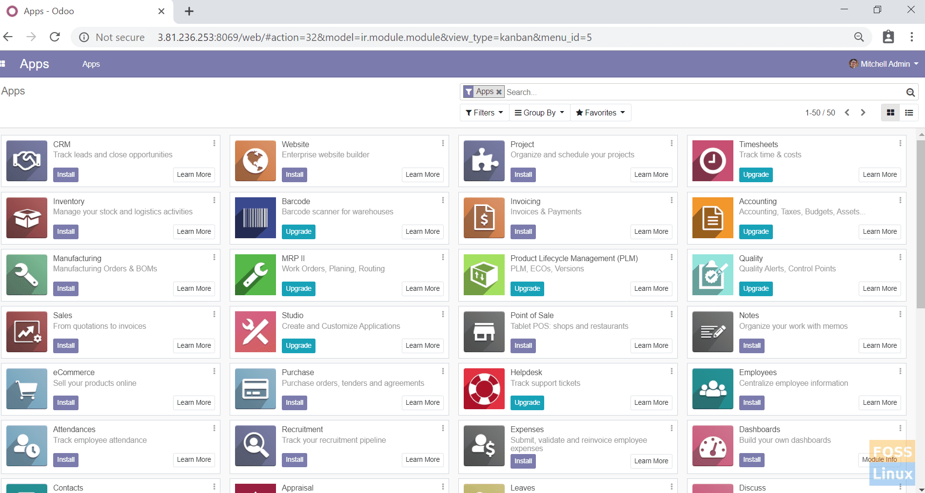Open the MRP II green wrench icon
This screenshot has height=493, width=925.
[x=256, y=275]
